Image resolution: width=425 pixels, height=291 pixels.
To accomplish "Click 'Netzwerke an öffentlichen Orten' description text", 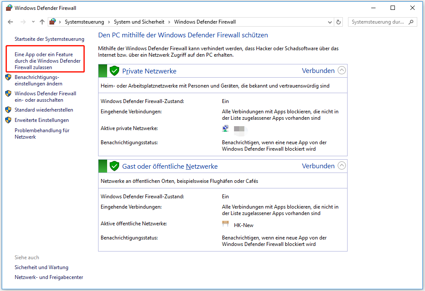I will [x=179, y=181].
